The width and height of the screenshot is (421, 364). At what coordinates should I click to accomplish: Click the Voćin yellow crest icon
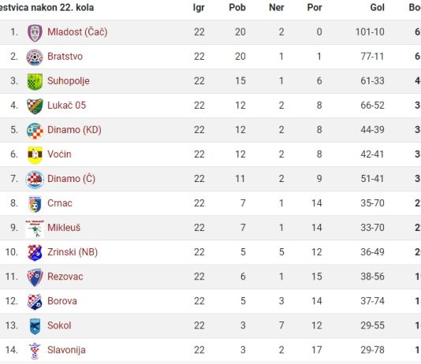pos(35,154)
